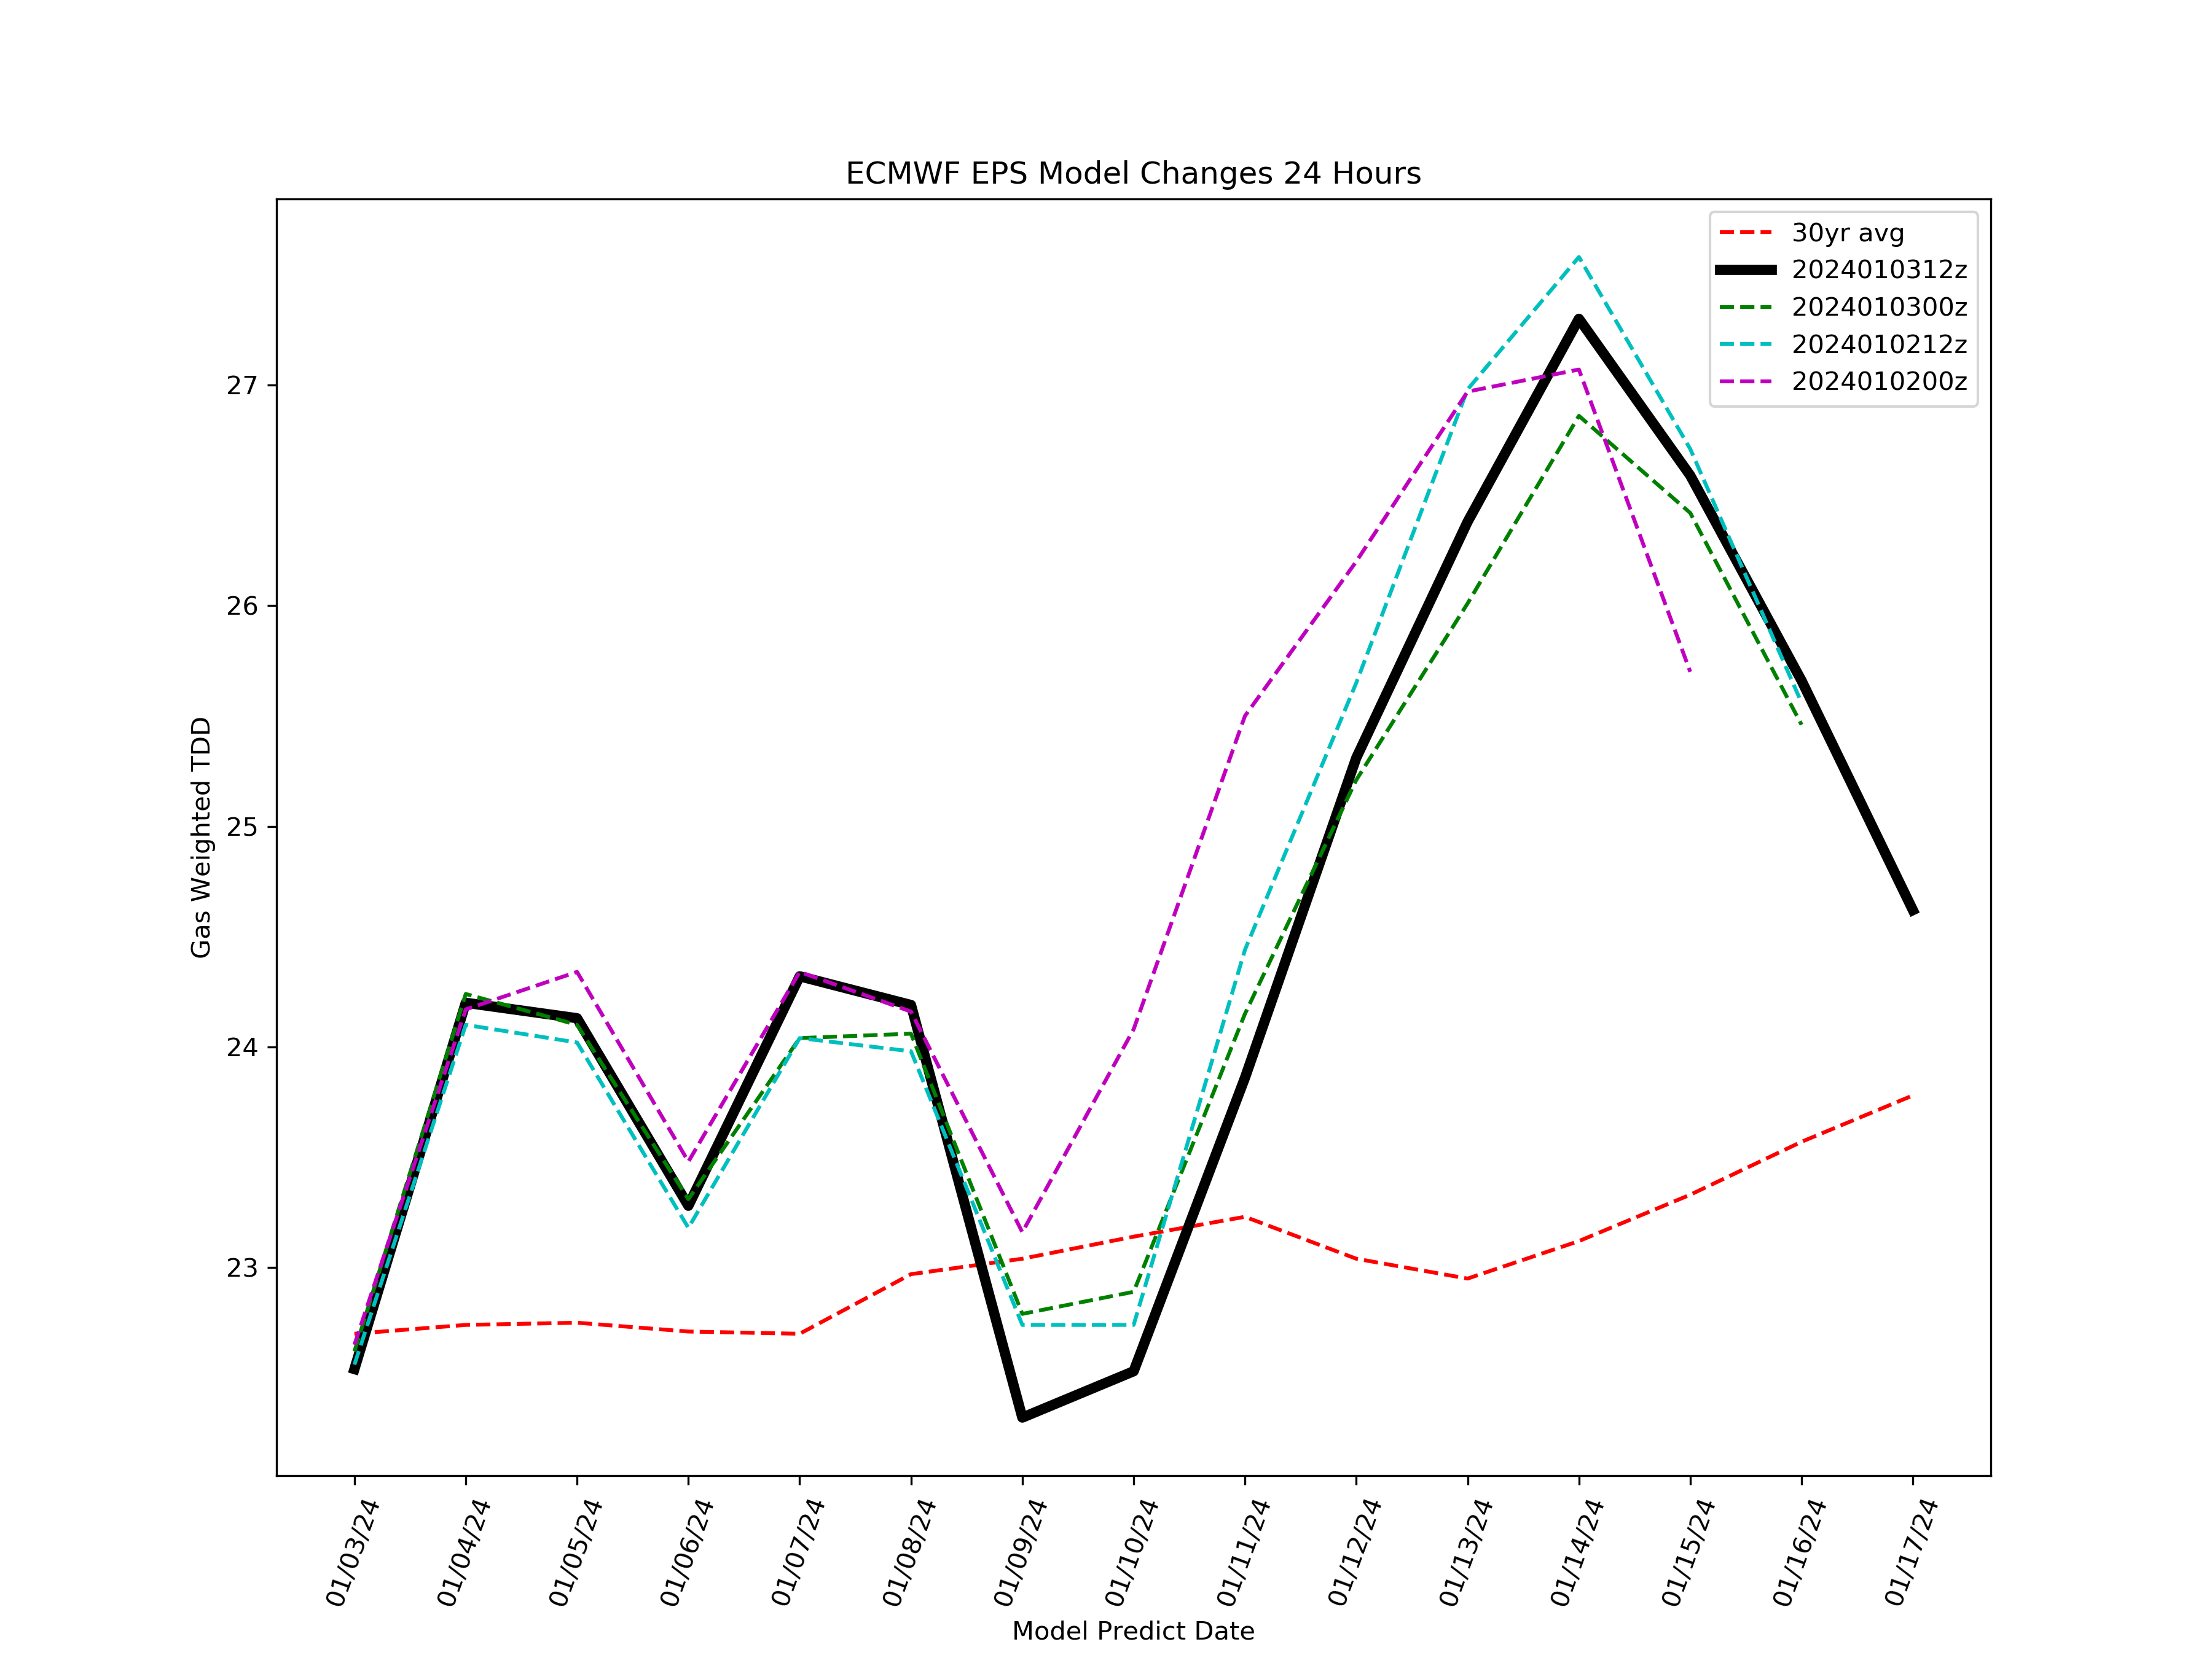Click the 2024010312z legend label
2212x1658 pixels.
1879,270
